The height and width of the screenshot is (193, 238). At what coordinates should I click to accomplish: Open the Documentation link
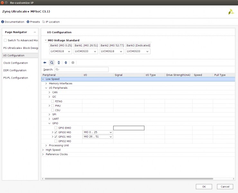click(x=14, y=22)
